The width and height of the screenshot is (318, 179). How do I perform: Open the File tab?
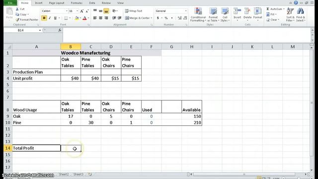pos(10,3)
